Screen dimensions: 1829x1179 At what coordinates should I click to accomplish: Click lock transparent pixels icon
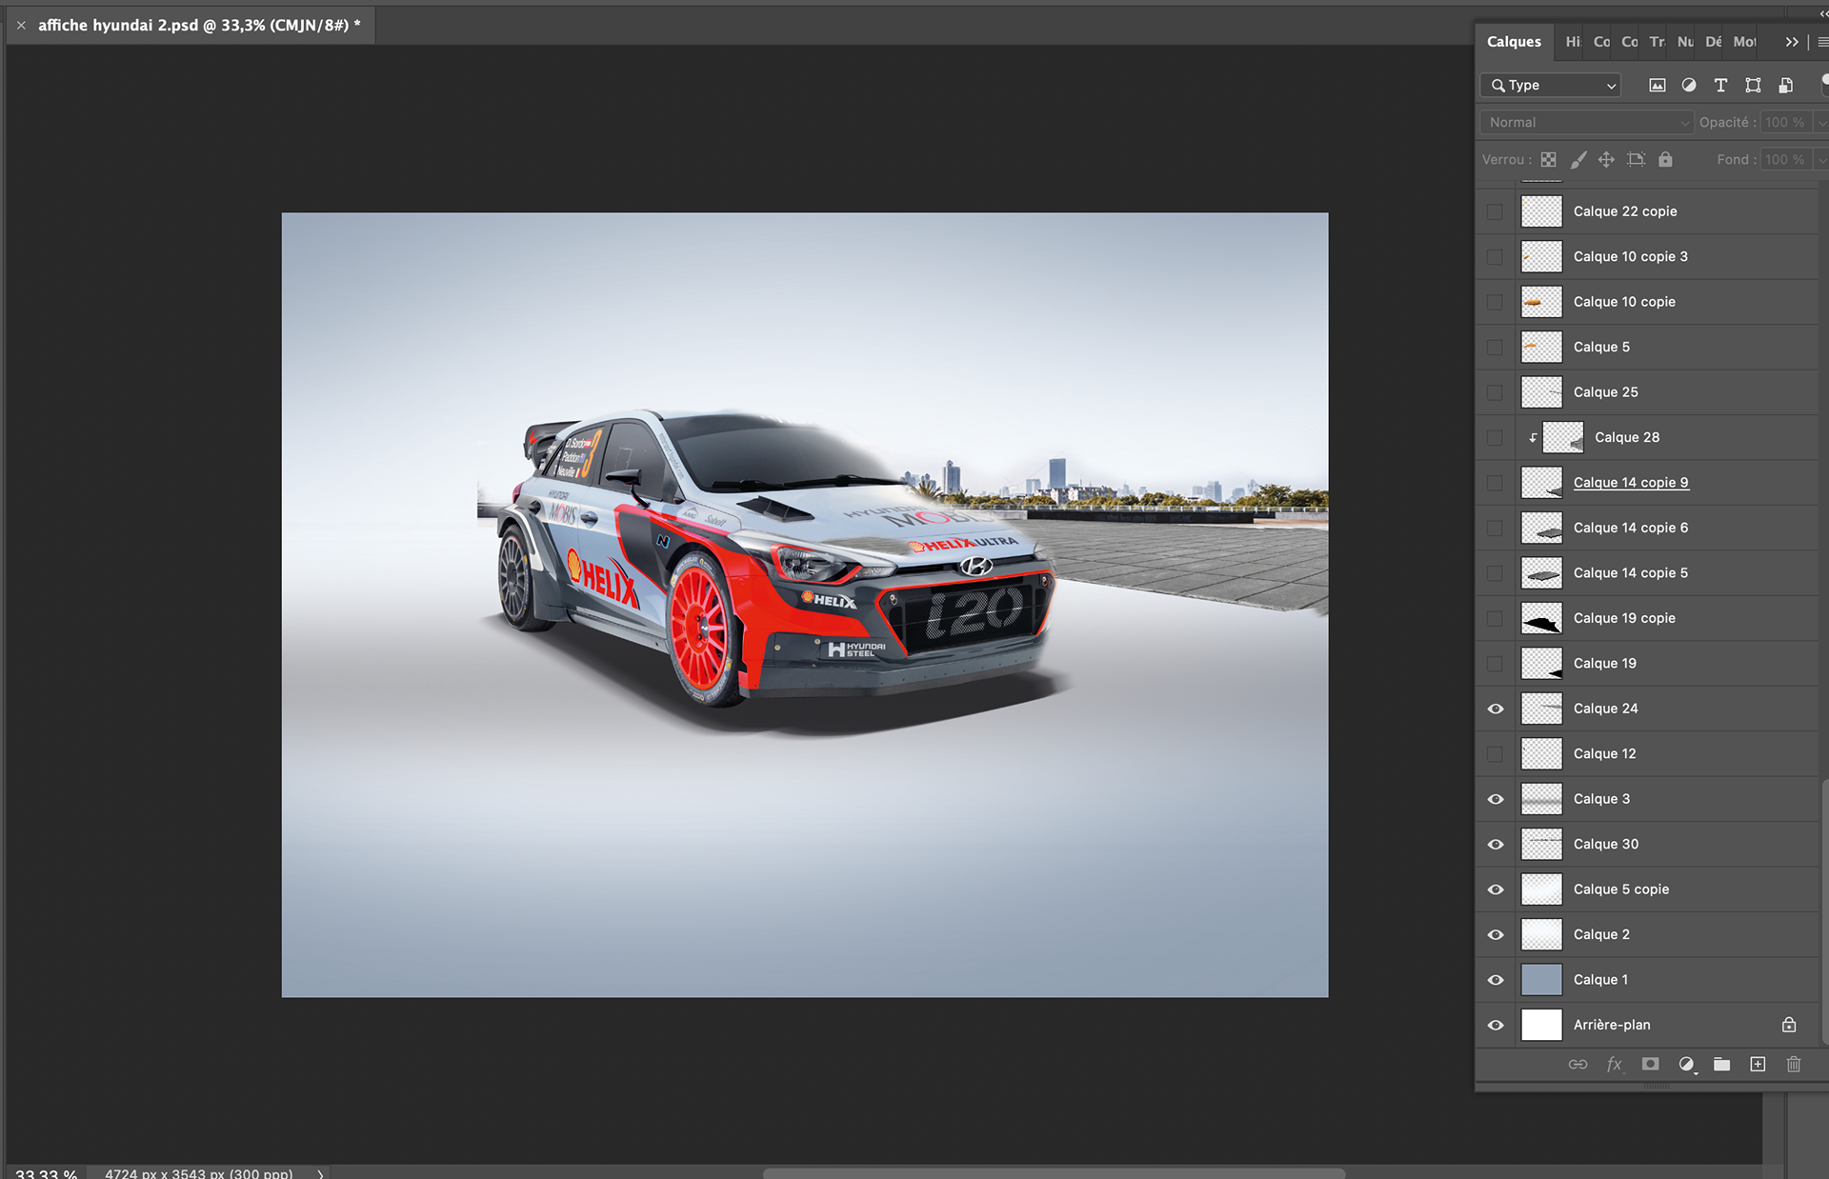1549,160
